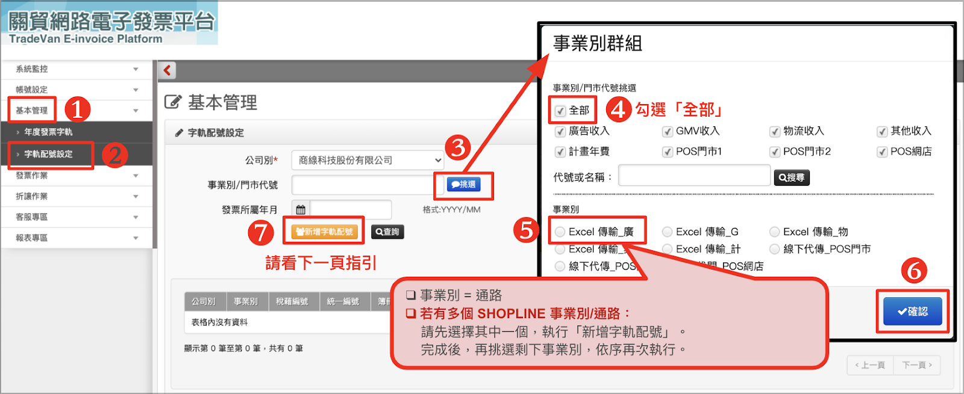The width and height of the screenshot is (964, 394).
Task: Expand the 報表專區 sidebar menu
Action: point(77,238)
